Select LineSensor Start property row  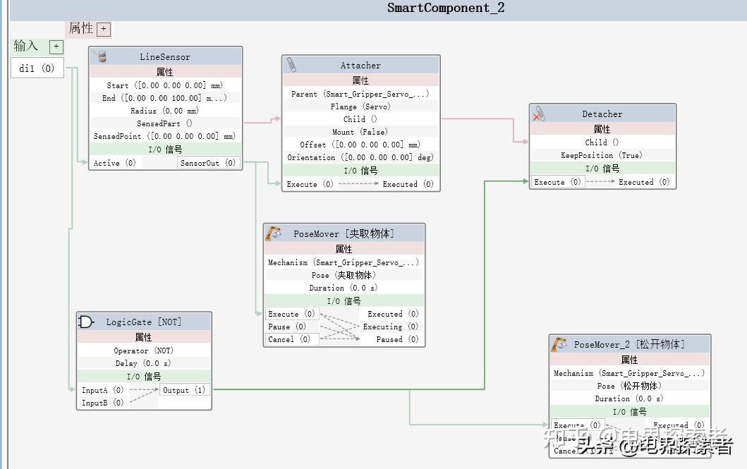click(165, 85)
